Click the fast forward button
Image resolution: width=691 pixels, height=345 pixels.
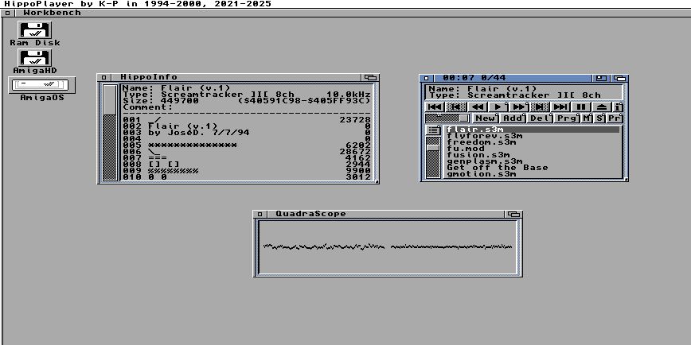point(520,107)
